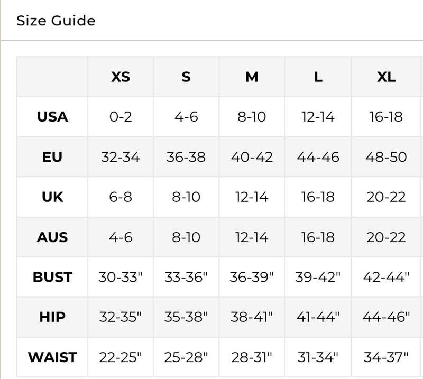Select the HIP row label
This screenshot has width=423, height=379.
[52, 317]
